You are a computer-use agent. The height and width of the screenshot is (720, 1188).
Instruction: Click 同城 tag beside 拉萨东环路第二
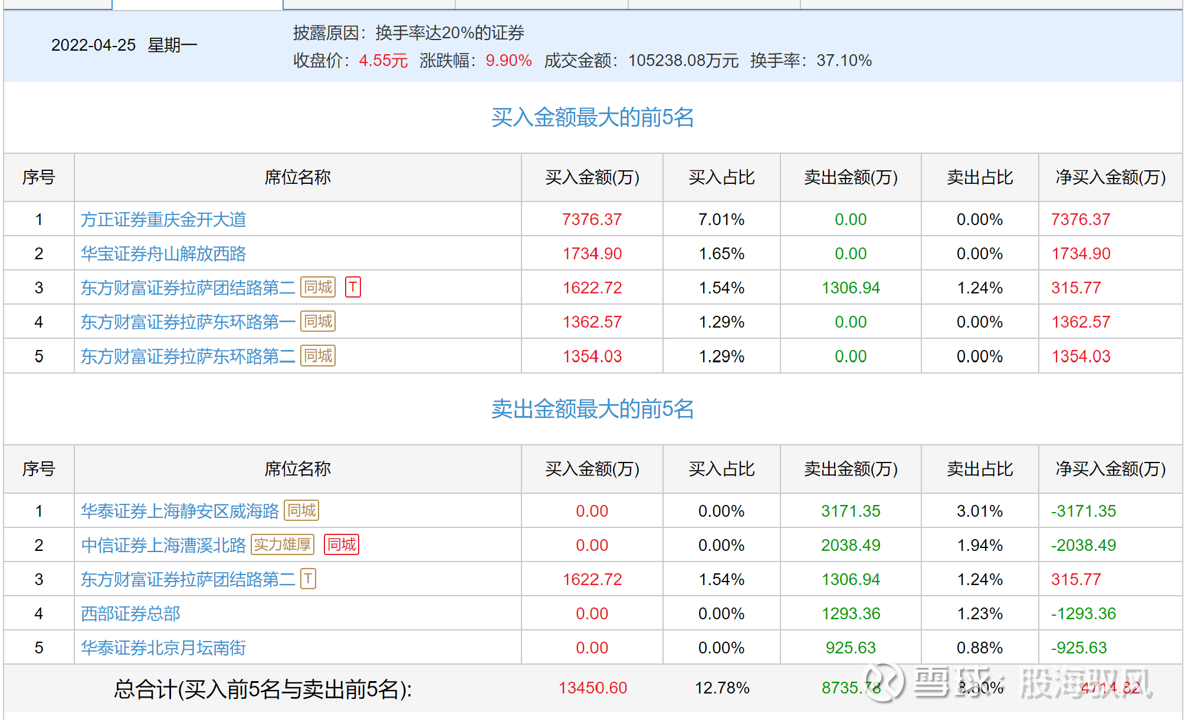[318, 355]
